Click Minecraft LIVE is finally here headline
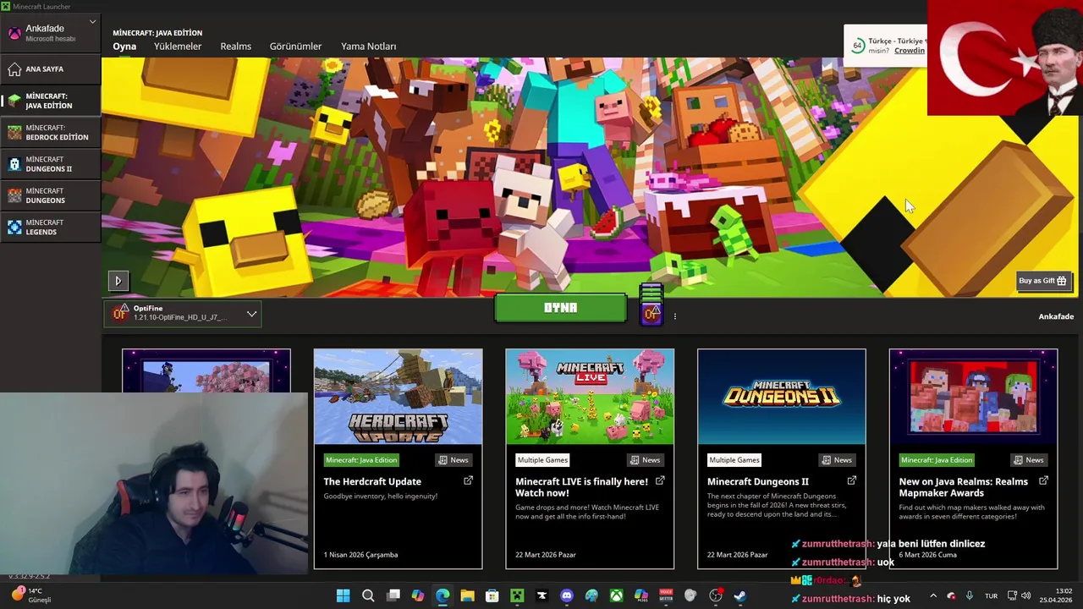1083x609 pixels. click(581, 487)
